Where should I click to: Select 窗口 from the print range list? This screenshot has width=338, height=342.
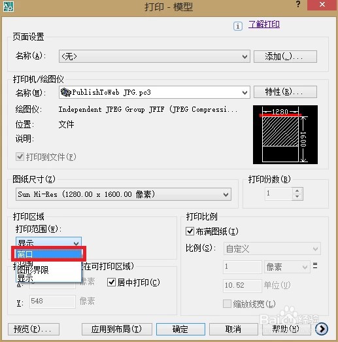click(49, 254)
